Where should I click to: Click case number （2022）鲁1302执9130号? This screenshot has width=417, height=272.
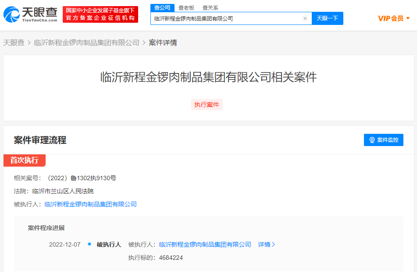coord(81,178)
